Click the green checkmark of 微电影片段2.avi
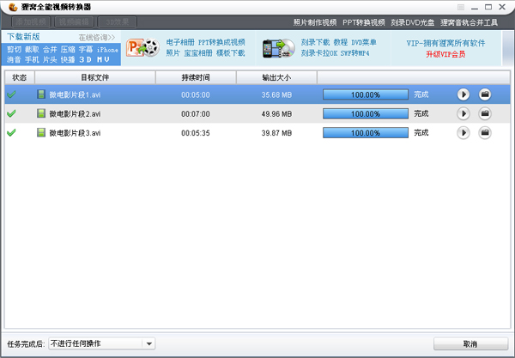Screen dimensions: 515x358 coord(11,113)
